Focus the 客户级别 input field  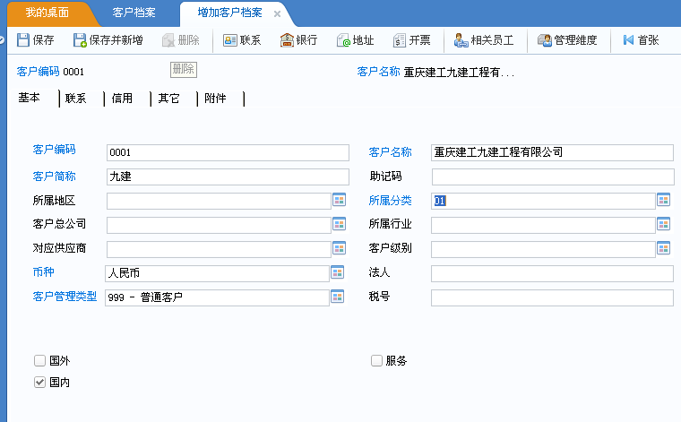tap(543, 249)
